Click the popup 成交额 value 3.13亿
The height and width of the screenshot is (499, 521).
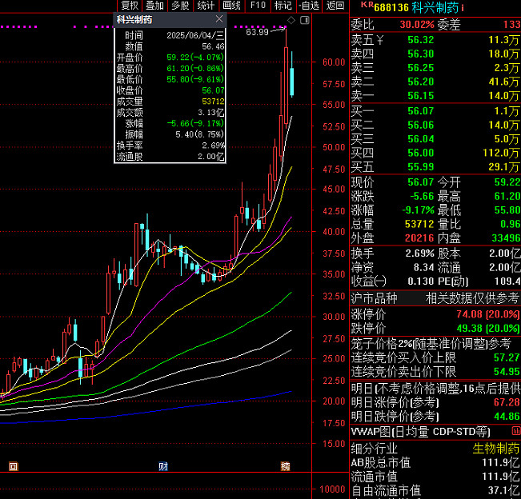211,113
